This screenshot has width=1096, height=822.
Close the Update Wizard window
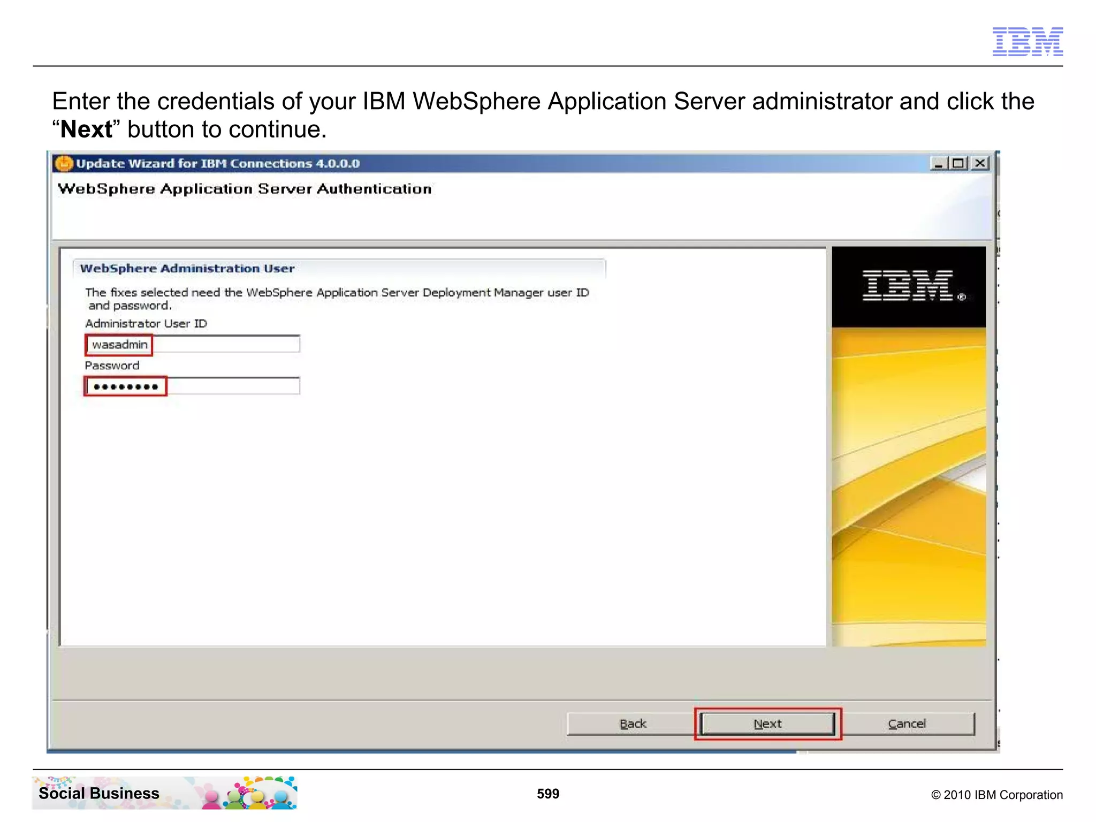[980, 163]
